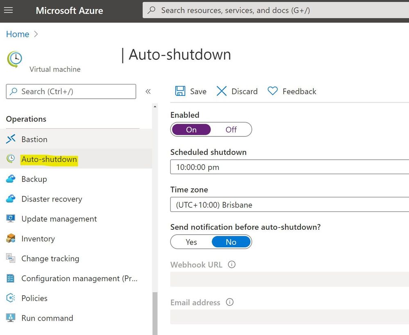Click the Webhook URL field
This screenshot has height=335, width=409.
point(289,279)
